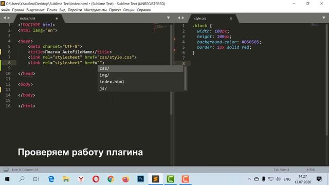The image size is (329, 185).
Task: Open Task View on taskbar
Action: 36,179
